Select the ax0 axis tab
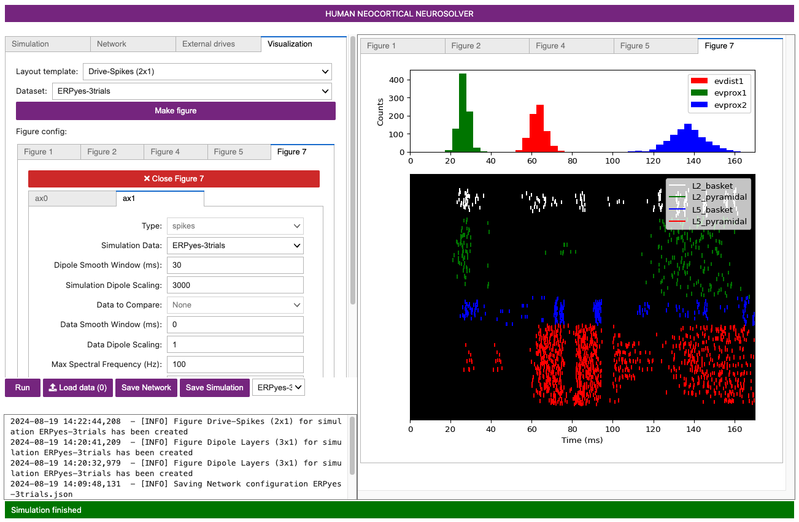The height and width of the screenshot is (522, 799). tap(72, 199)
